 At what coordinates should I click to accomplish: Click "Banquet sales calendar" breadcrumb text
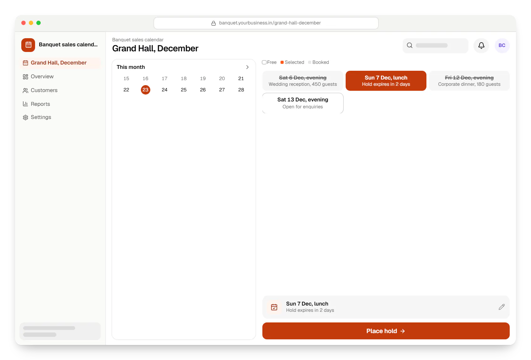tap(138, 40)
